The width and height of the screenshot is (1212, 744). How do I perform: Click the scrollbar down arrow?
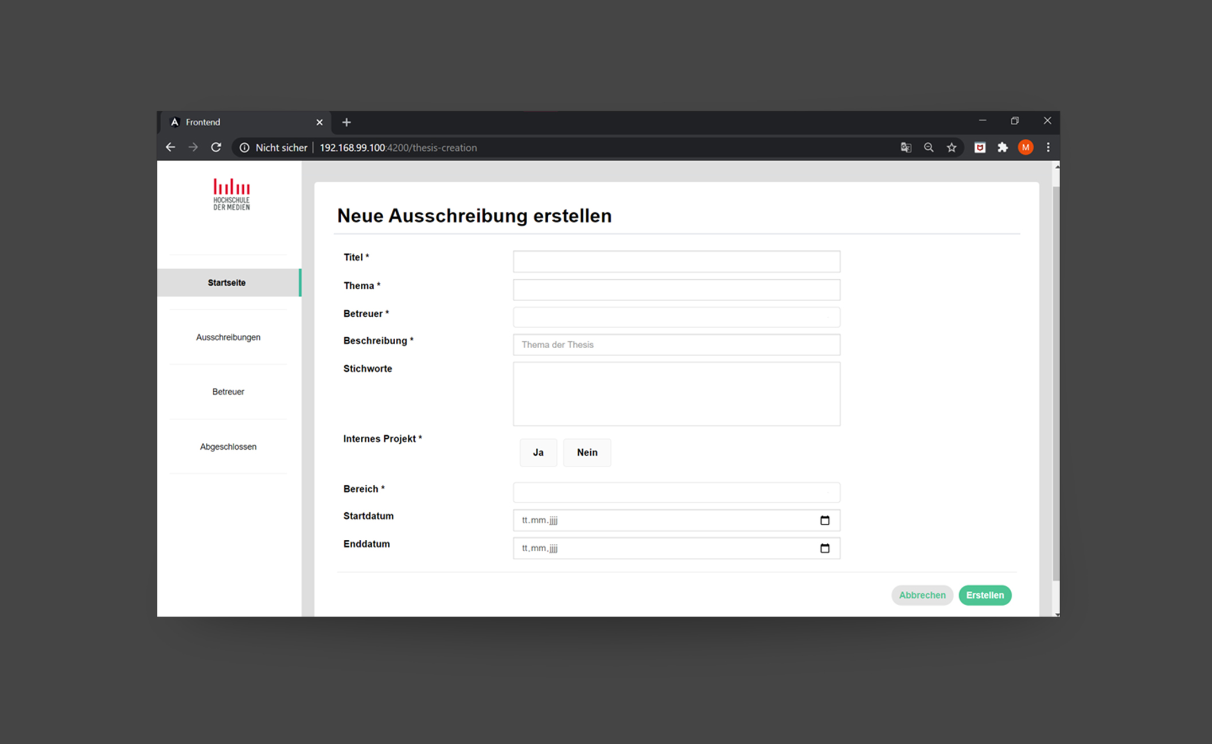1057,614
